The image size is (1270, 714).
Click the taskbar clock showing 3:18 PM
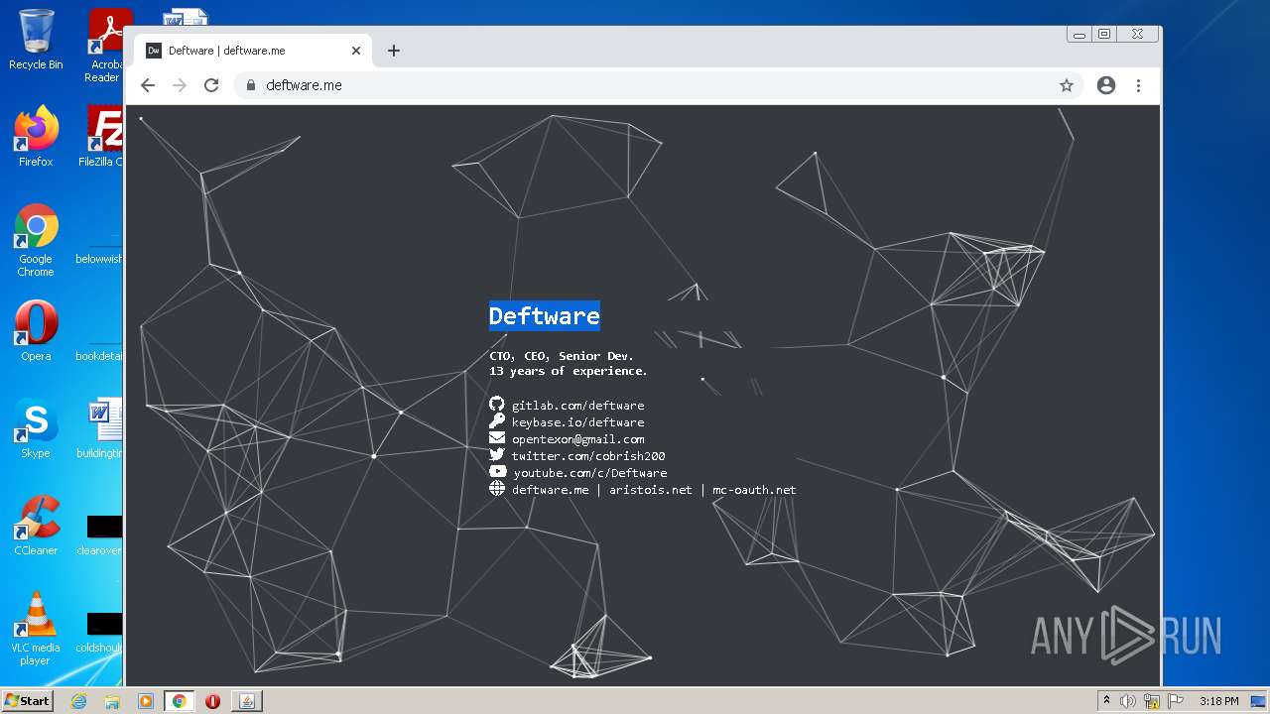[x=1218, y=701]
